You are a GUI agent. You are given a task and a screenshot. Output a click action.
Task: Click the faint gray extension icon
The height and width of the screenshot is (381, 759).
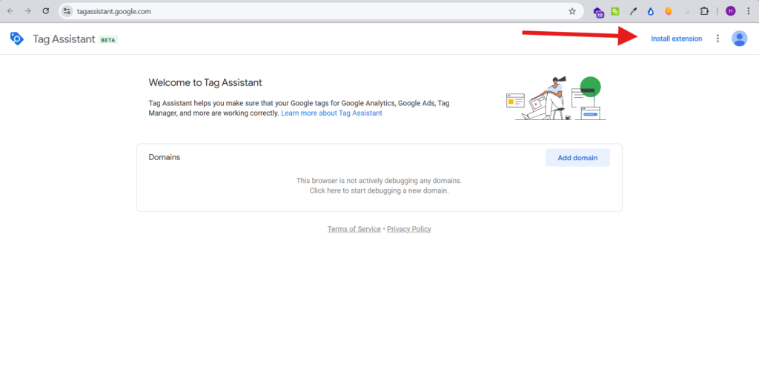pyautogui.click(x=687, y=12)
